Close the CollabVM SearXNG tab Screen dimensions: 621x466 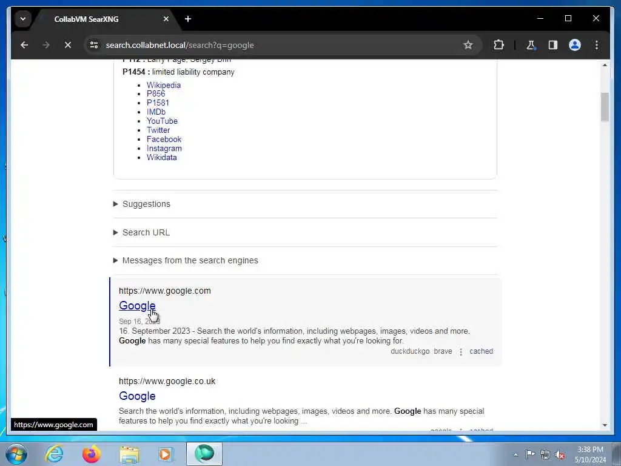tap(166, 19)
